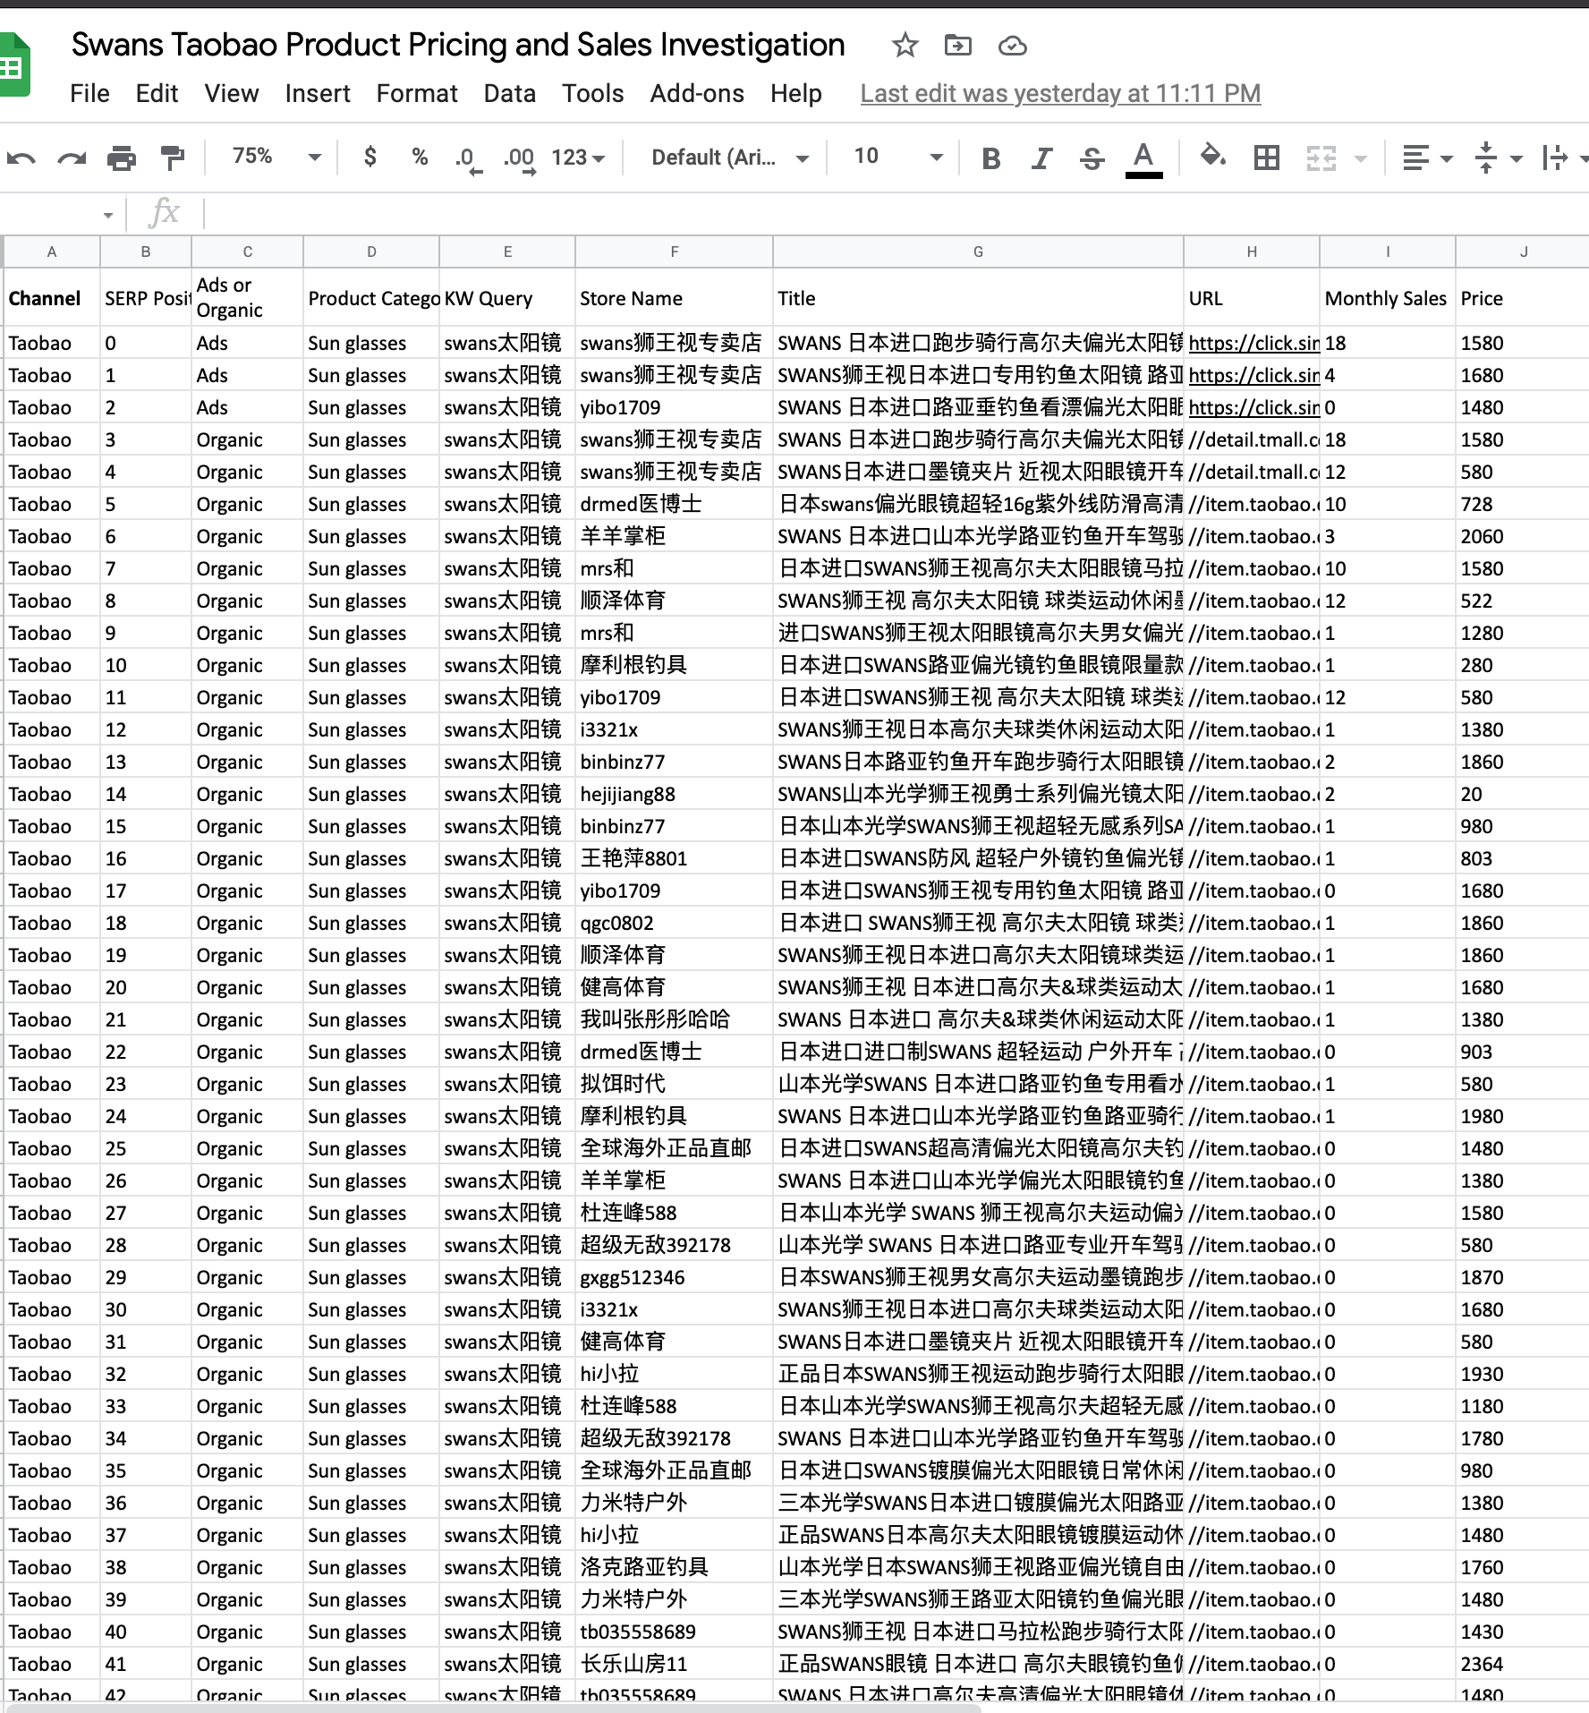Open the last edit history link
Image resolution: width=1589 pixels, height=1713 pixels.
(1060, 93)
